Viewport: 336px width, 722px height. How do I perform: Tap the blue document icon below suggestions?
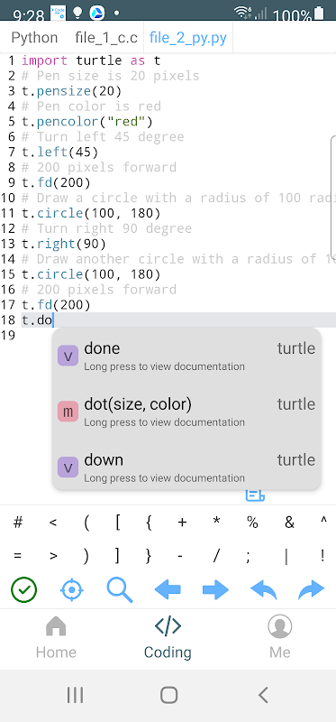coord(255,495)
